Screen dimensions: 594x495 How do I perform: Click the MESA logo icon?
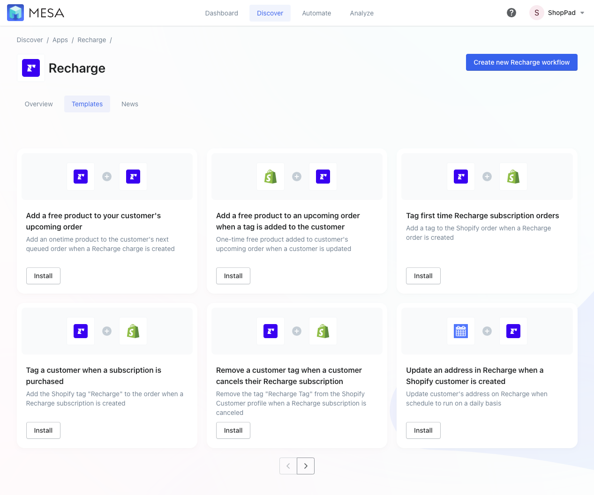coord(16,13)
